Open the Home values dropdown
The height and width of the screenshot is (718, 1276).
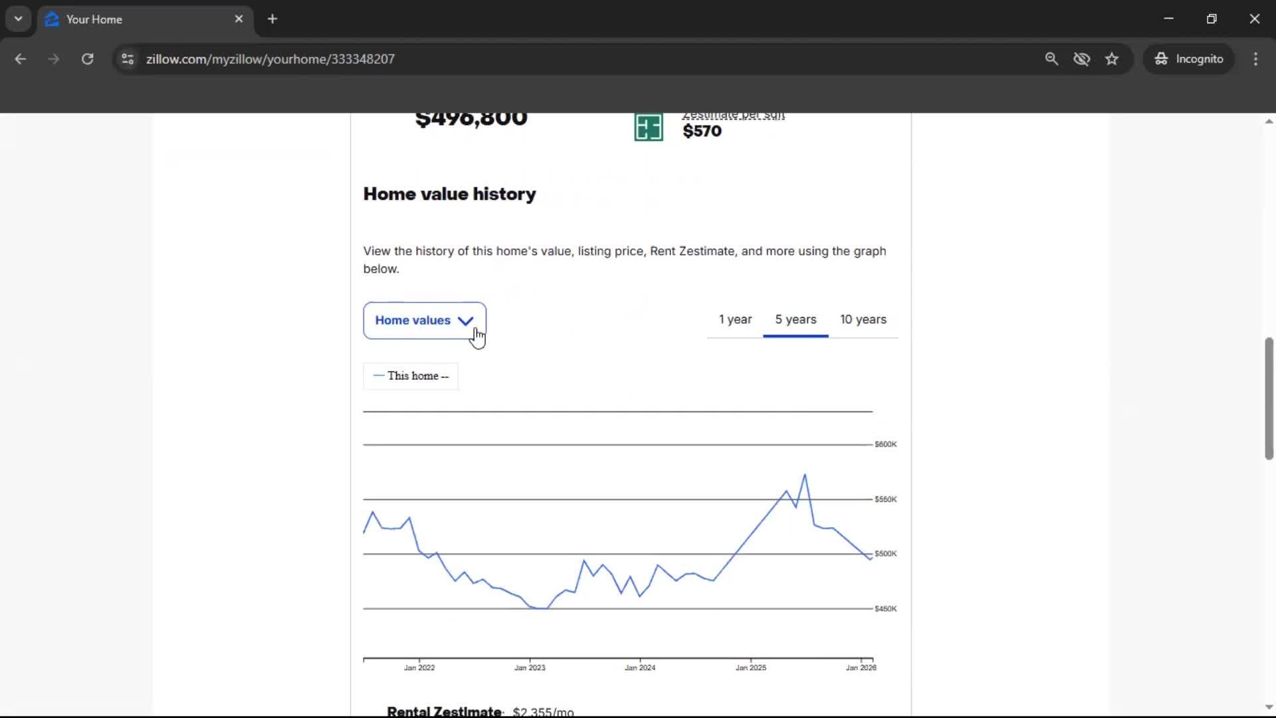pyautogui.click(x=424, y=320)
